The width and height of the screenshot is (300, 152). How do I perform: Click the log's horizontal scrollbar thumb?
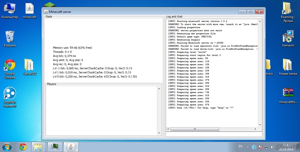point(195,129)
